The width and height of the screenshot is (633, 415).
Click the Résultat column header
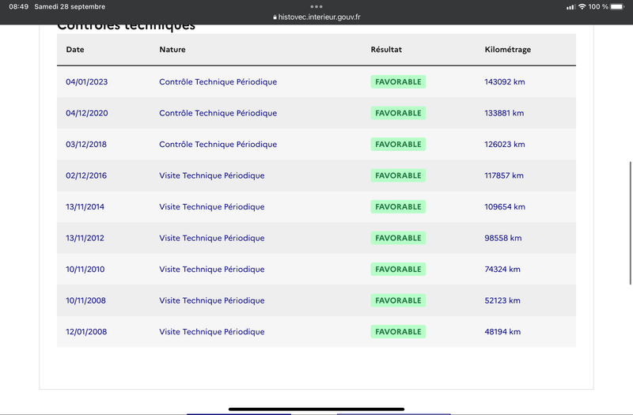[x=386, y=49]
